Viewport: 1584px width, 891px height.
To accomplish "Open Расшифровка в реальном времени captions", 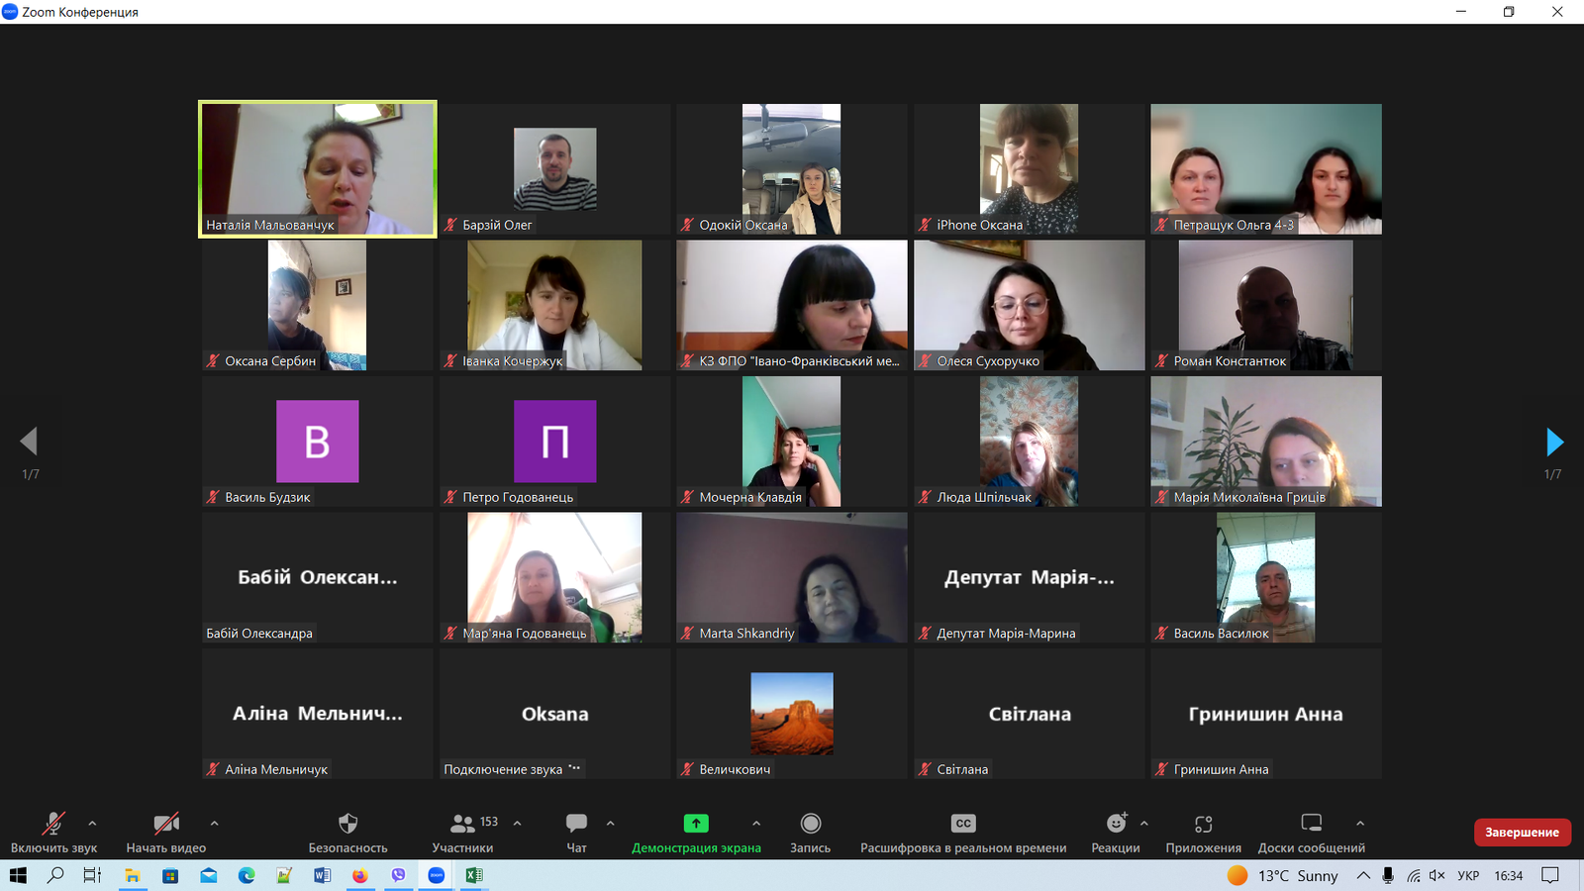I will [x=962, y=824].
